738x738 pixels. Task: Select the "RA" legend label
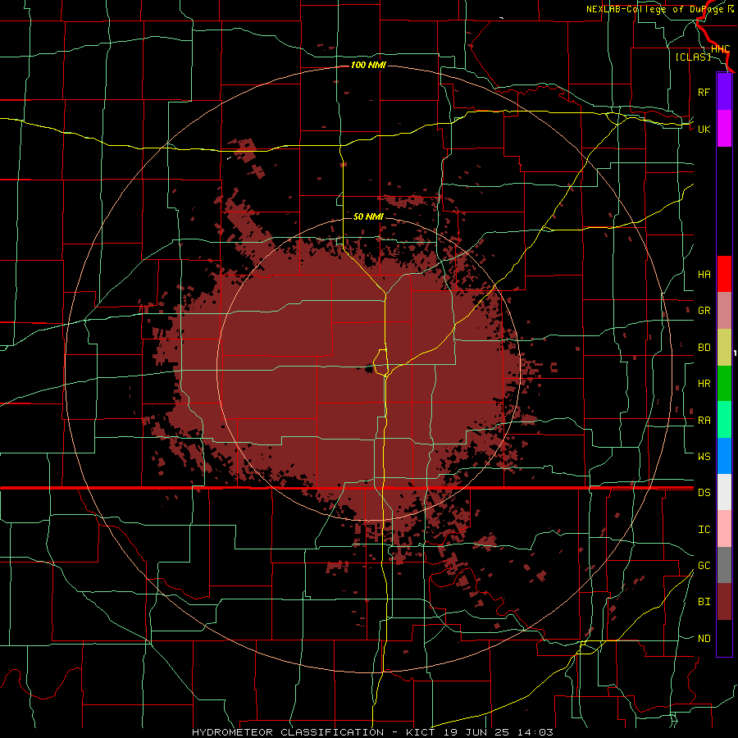pos(704,421)
